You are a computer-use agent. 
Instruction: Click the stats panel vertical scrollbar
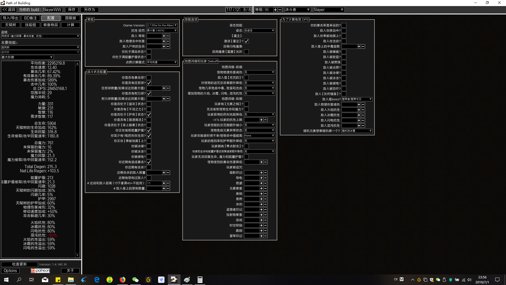77,158
